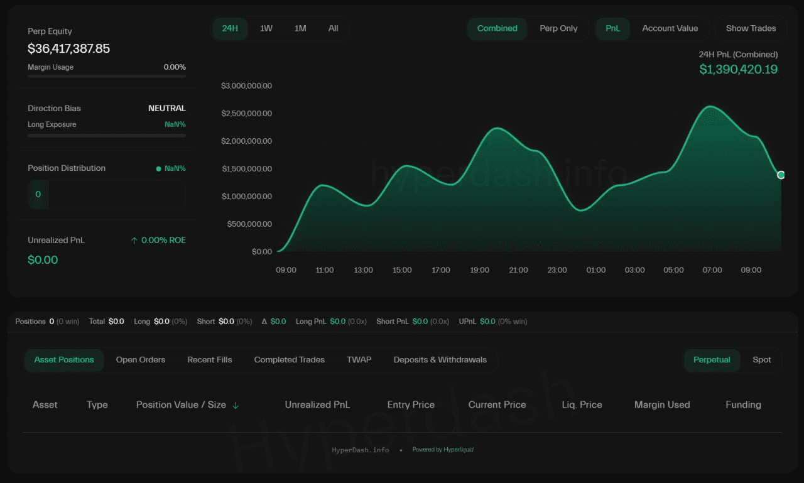The width and height of the screenshot is (804, 483).
Task: Show the All time range
Action: [x=333, y=28]
